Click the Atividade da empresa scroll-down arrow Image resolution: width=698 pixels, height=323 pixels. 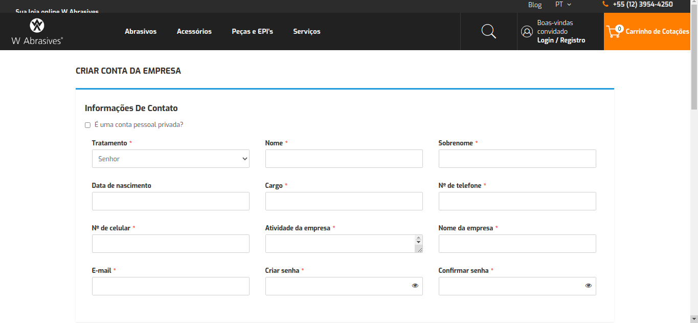pyautogui.click(x=419, y=242)
